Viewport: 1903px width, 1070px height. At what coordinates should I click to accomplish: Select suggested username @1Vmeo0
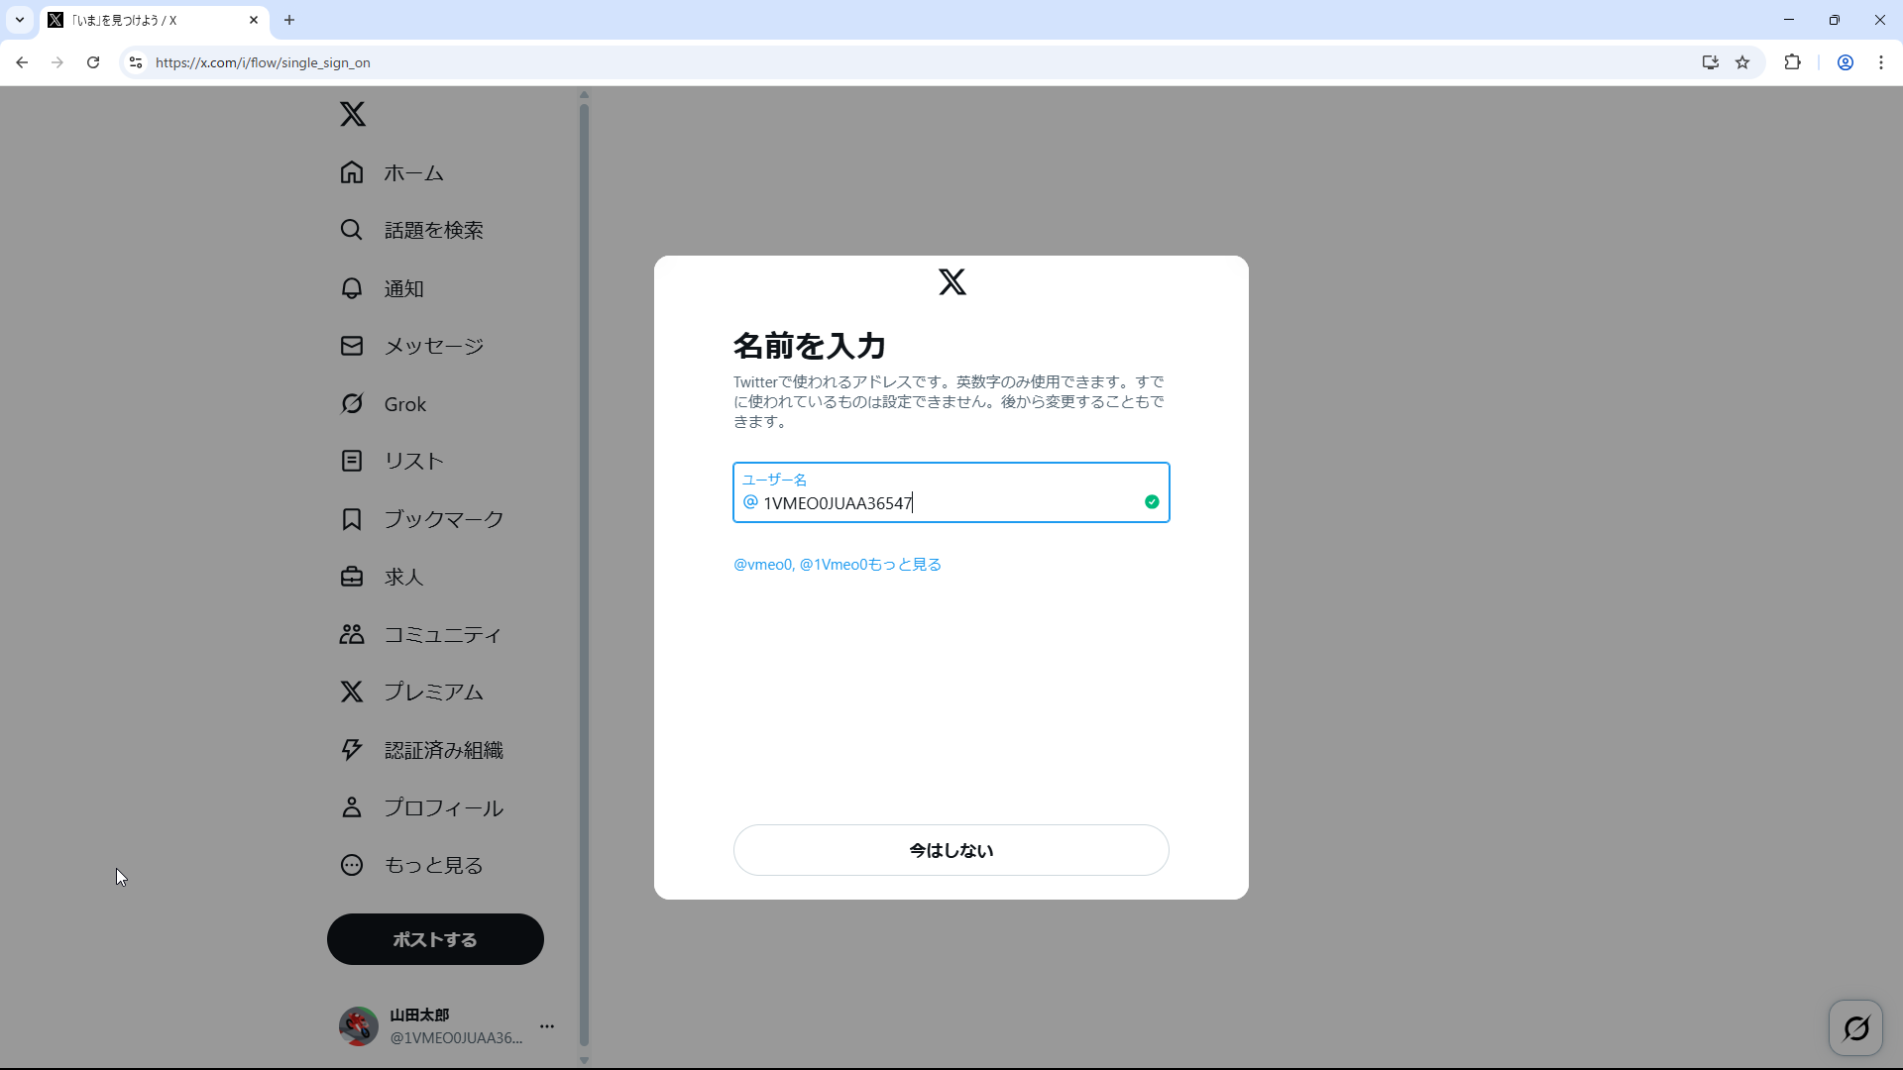(x=833, y=565)
